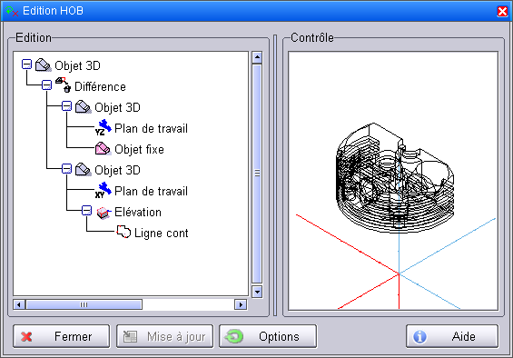Open the Options button
This screenshot has height=358, width=513.
pyautogui.click(x=268, y=336)
